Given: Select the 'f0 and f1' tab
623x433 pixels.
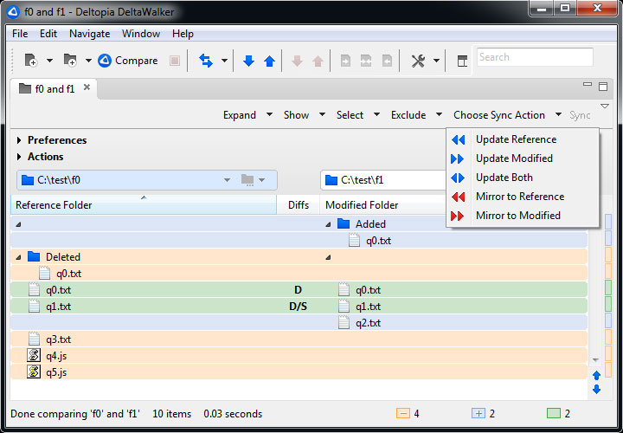Looking at the screenshot, I should [55, 89].
